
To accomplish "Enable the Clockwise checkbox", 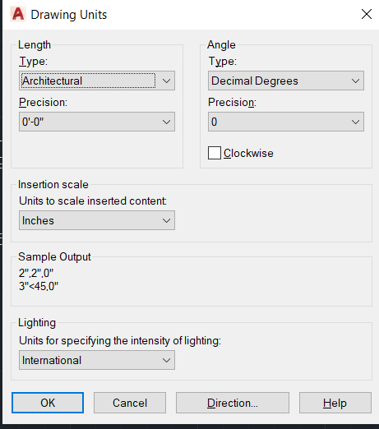I will (x=215, y=153).
